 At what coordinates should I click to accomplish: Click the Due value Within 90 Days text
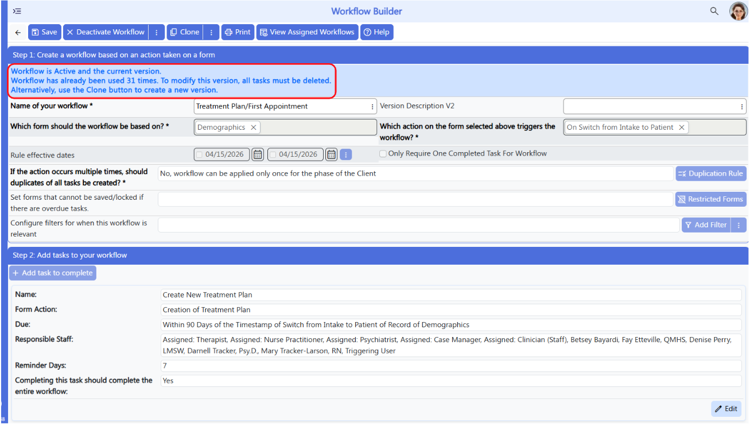[316, 324]
